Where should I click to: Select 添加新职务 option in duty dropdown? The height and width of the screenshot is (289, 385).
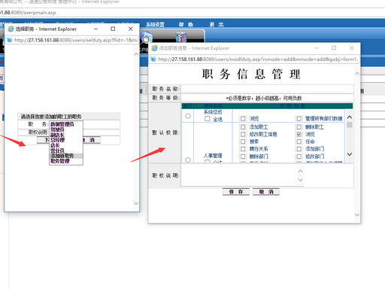66,156
